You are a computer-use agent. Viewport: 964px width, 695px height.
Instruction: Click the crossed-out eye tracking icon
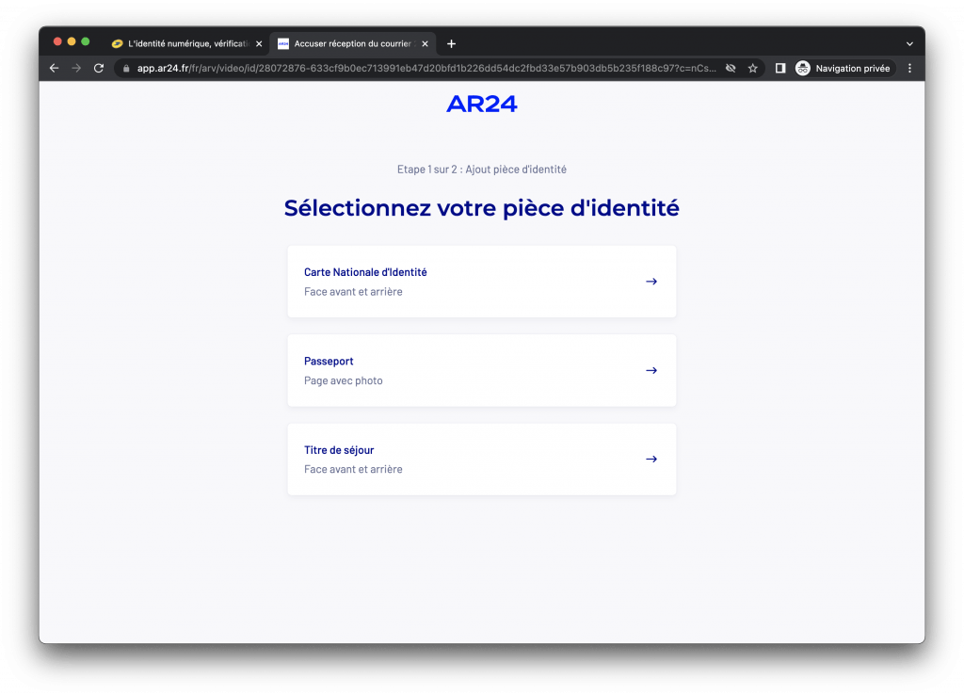(731, 68)
